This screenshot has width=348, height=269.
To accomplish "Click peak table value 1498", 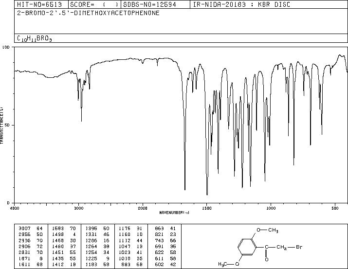I will [x=58, y=234].
